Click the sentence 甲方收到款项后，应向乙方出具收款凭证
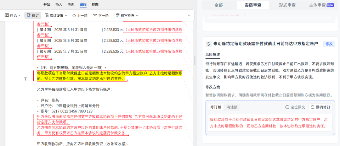Image resolution: width=340 pixels, height=146 pixels. [83, 144]
